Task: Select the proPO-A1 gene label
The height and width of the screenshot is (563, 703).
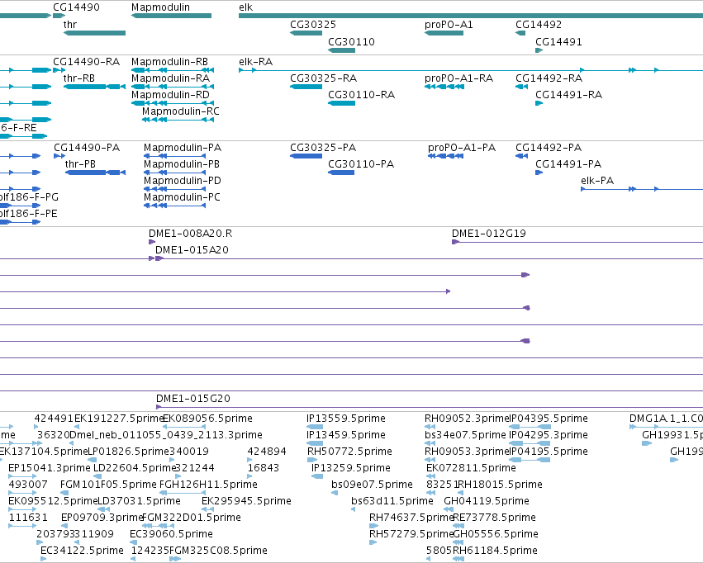Action: coord(449,24)
